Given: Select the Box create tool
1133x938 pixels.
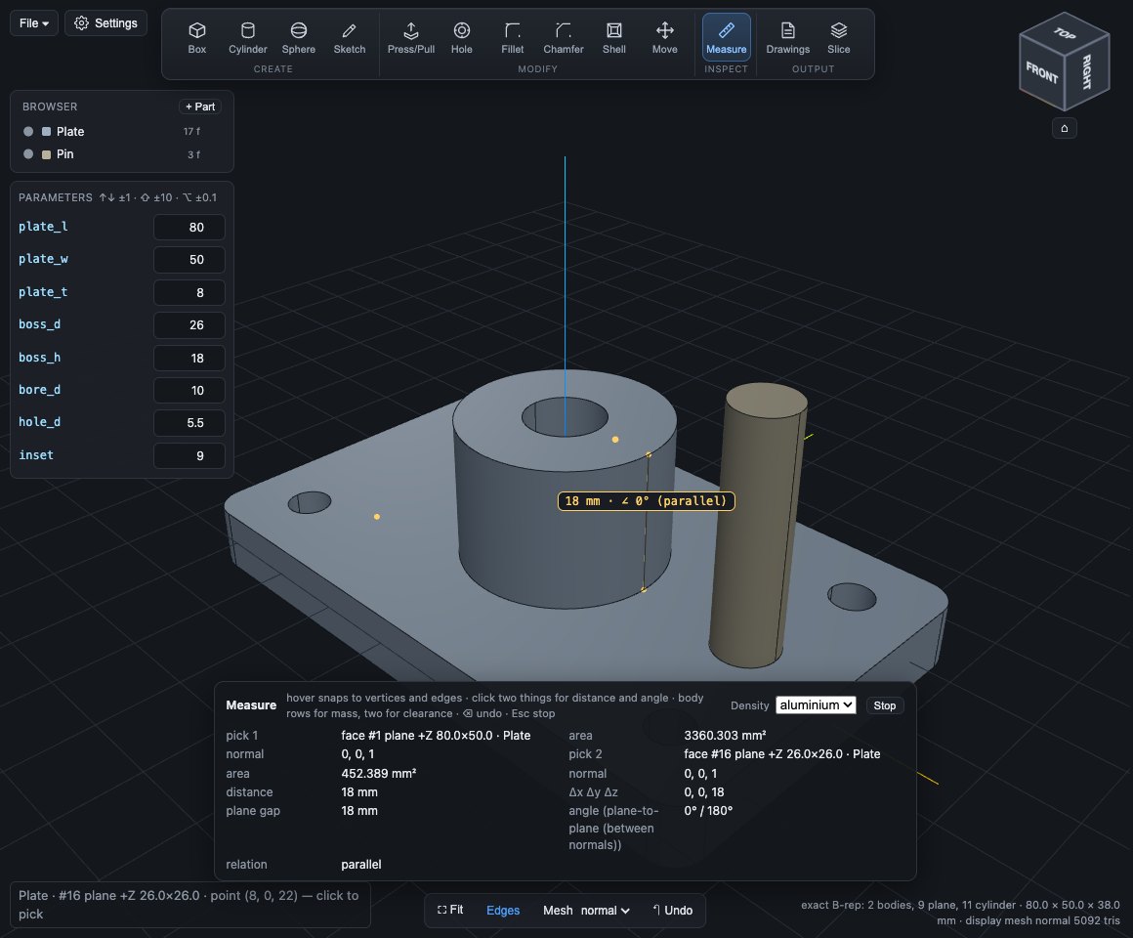Looking at the screenshot, I should 196,37.
